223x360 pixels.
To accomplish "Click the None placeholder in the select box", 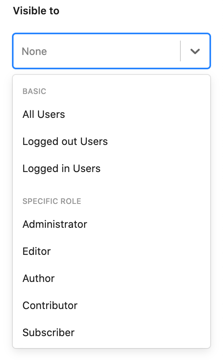I will tap(34, 51).
